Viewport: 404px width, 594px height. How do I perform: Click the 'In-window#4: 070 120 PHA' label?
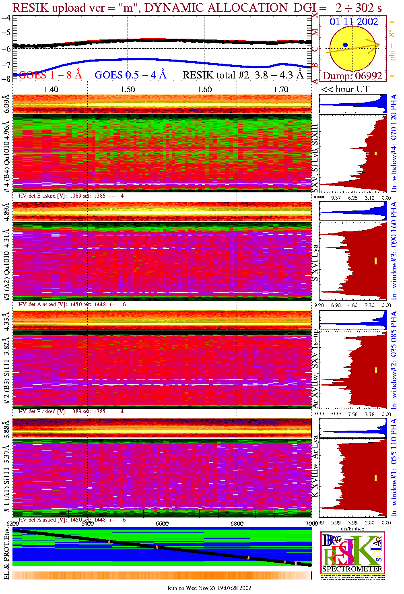[394, 143]
